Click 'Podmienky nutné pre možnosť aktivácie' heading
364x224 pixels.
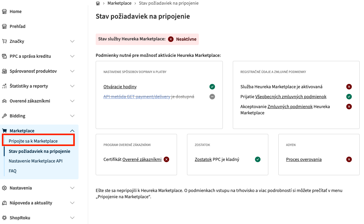click(x=158, y=55)
